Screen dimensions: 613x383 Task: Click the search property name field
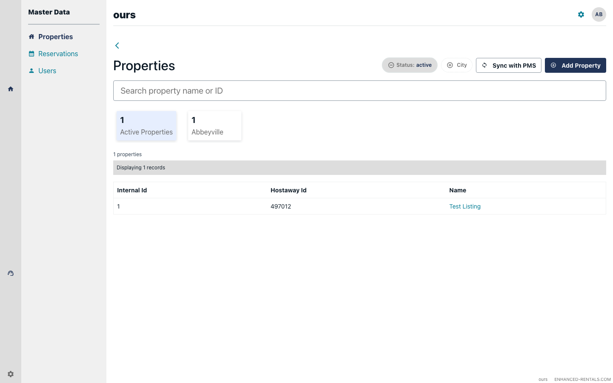[359, 90]
